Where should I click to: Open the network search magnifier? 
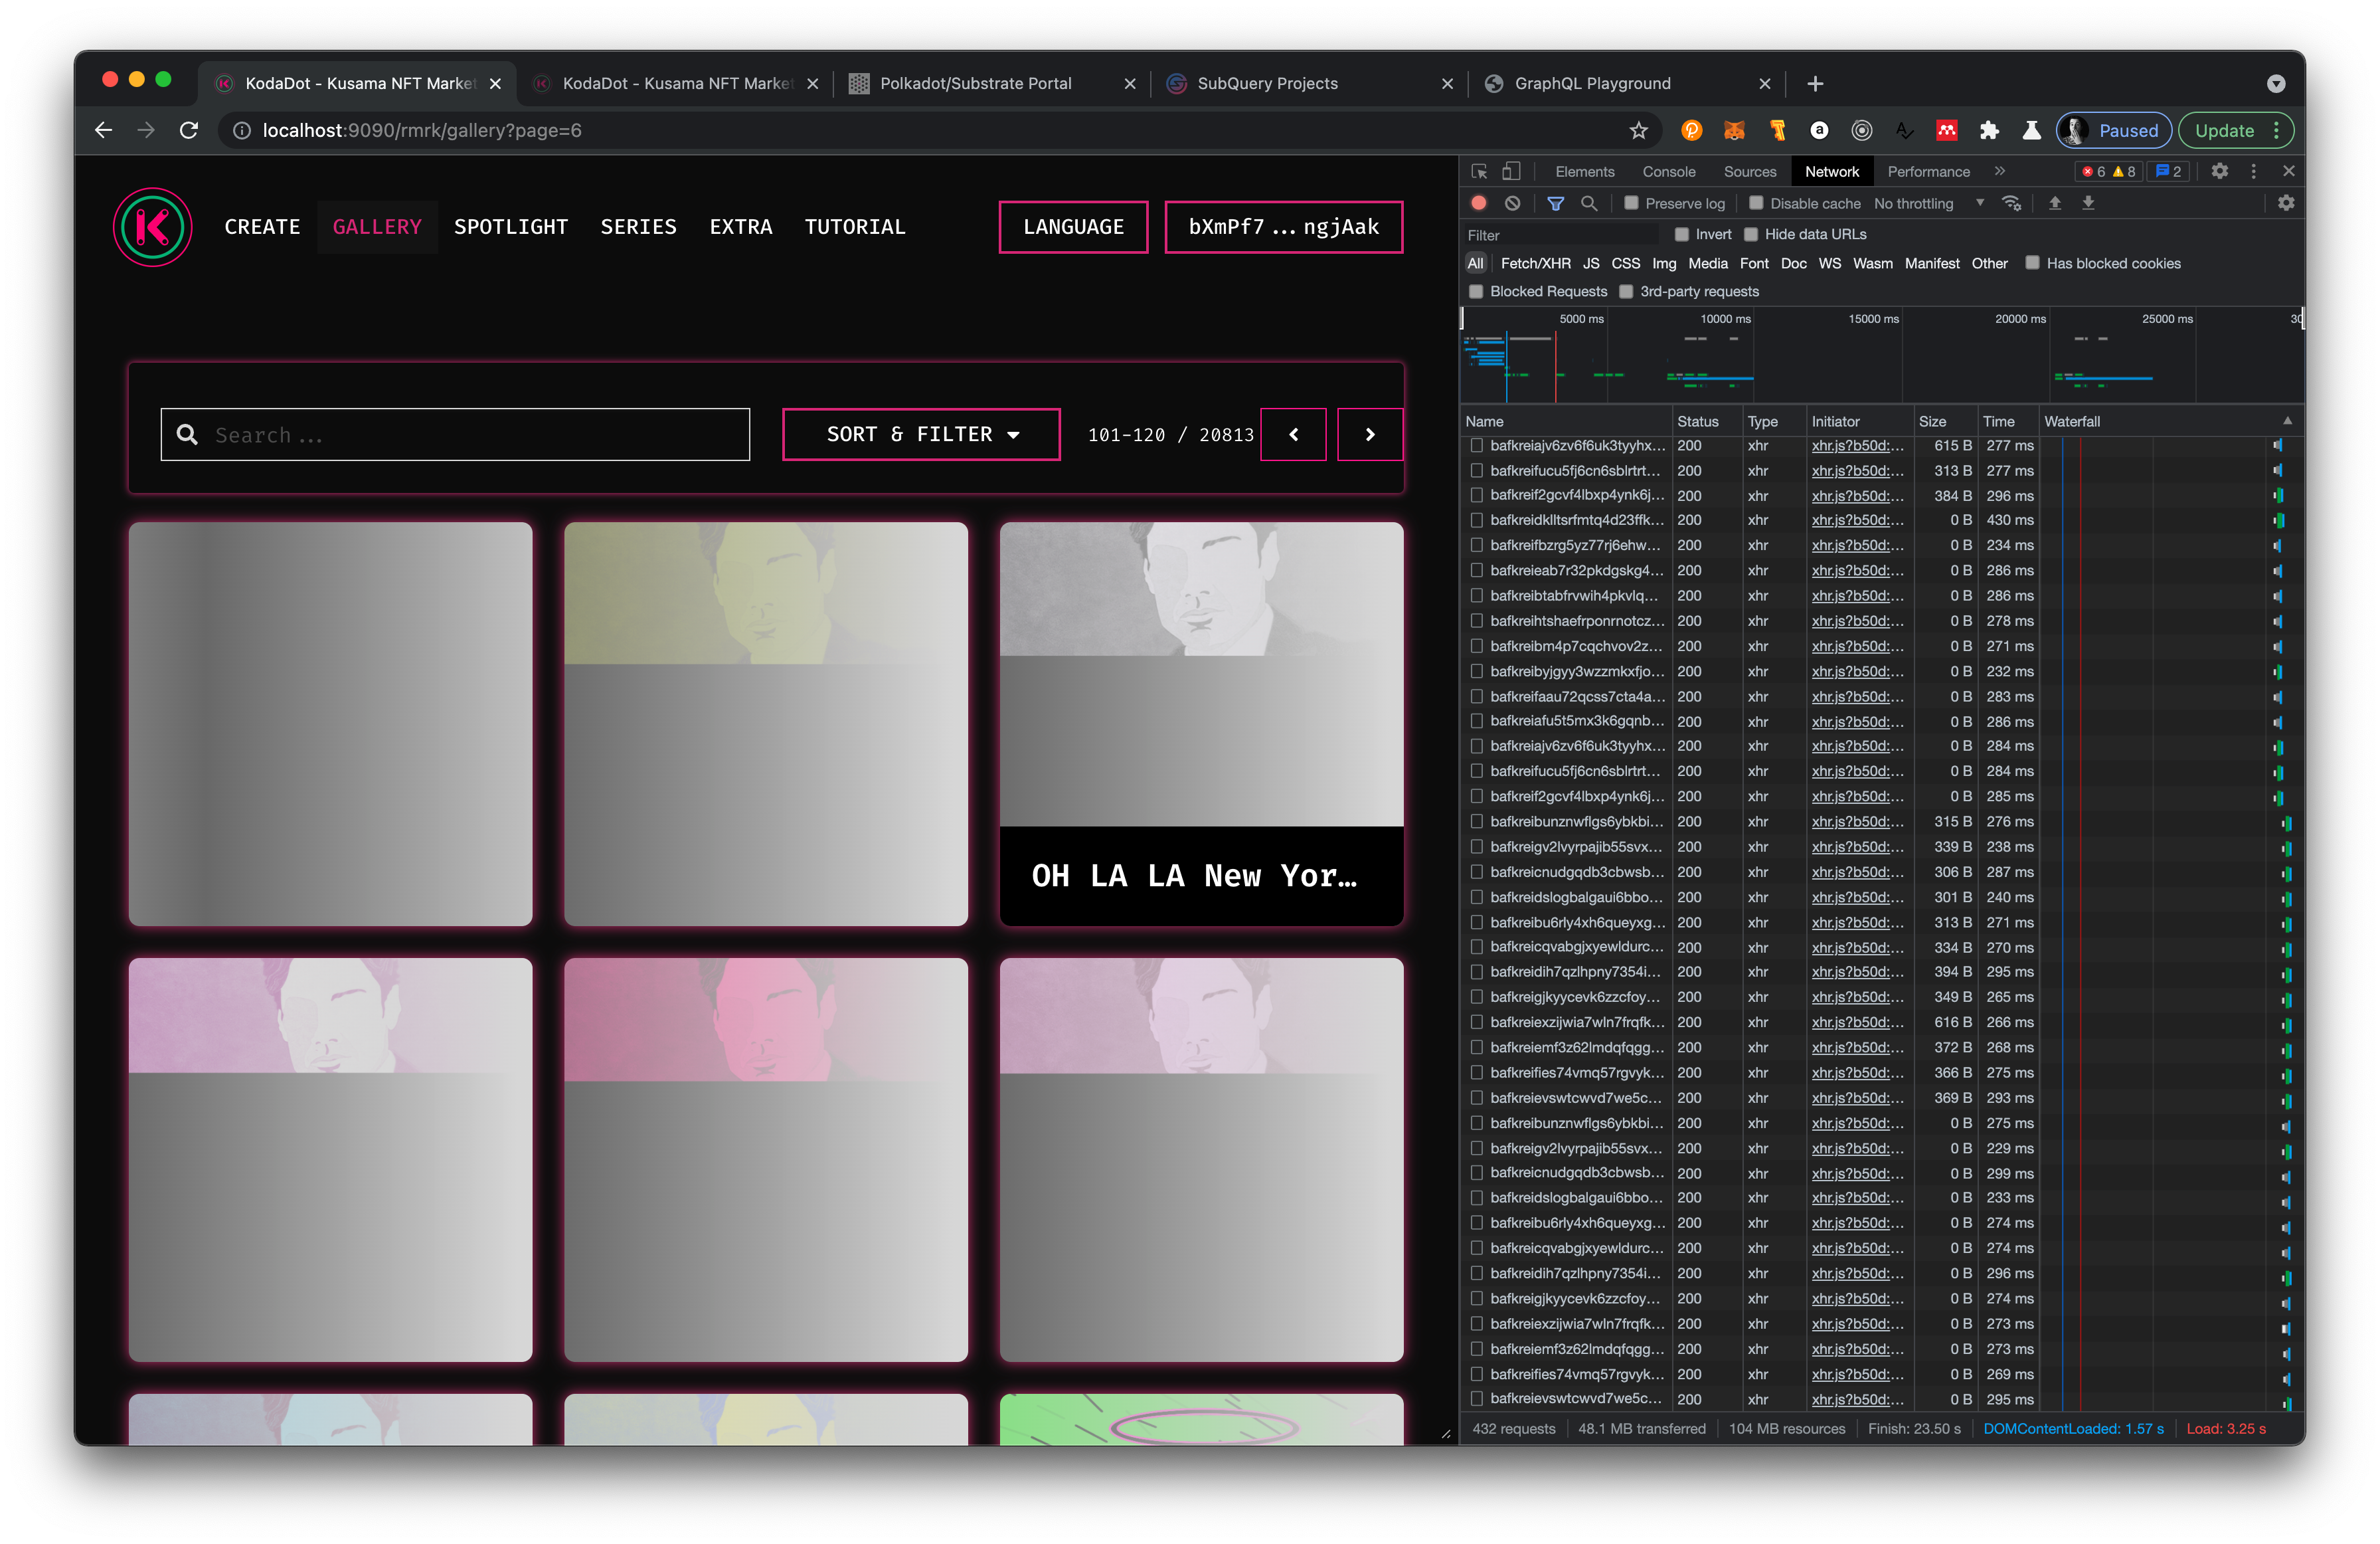1588,203
